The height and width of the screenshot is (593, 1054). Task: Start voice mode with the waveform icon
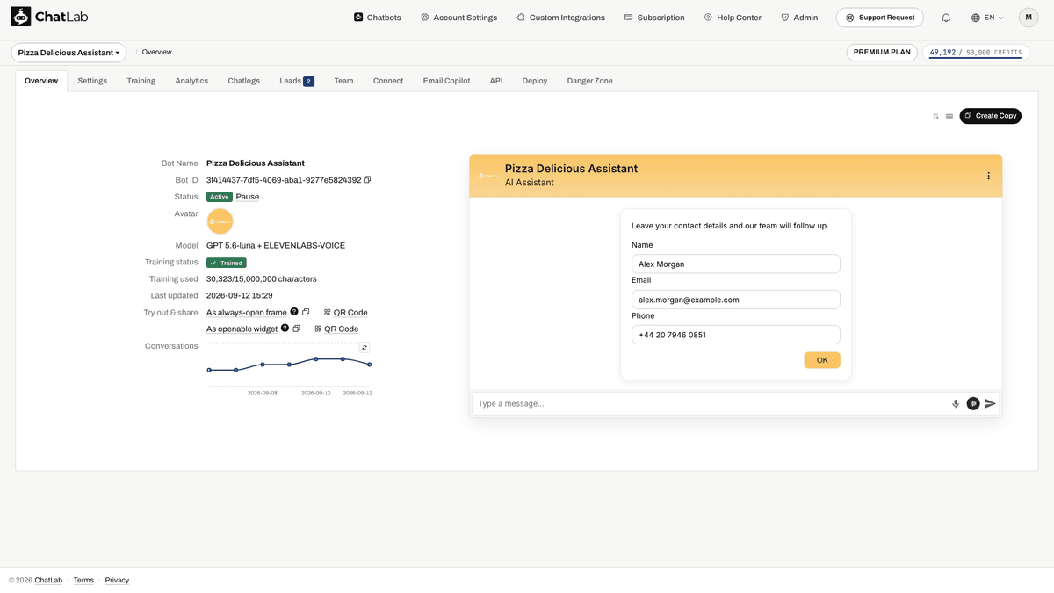click(973, 404)
